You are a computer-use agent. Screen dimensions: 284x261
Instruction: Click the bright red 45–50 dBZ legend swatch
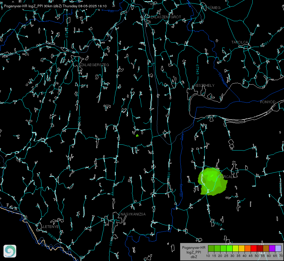click(254, 248)
